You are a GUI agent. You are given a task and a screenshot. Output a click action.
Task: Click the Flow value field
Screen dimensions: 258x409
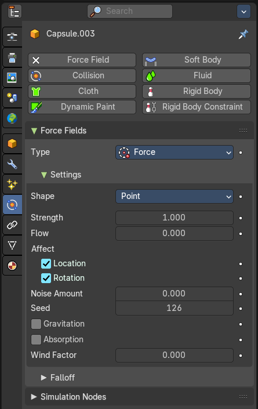point(175,233)
